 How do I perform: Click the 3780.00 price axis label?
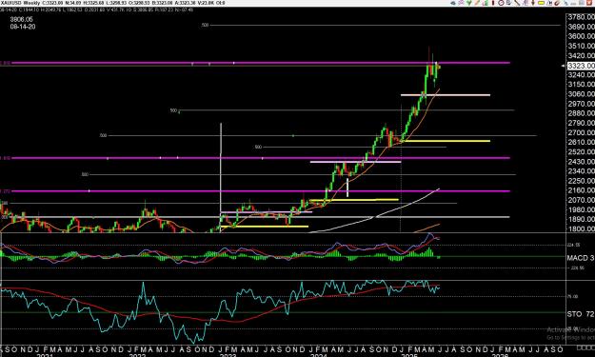click(581, 17)
